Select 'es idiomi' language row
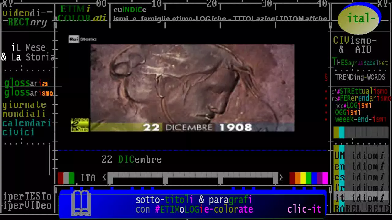 [x=361, y=177]
